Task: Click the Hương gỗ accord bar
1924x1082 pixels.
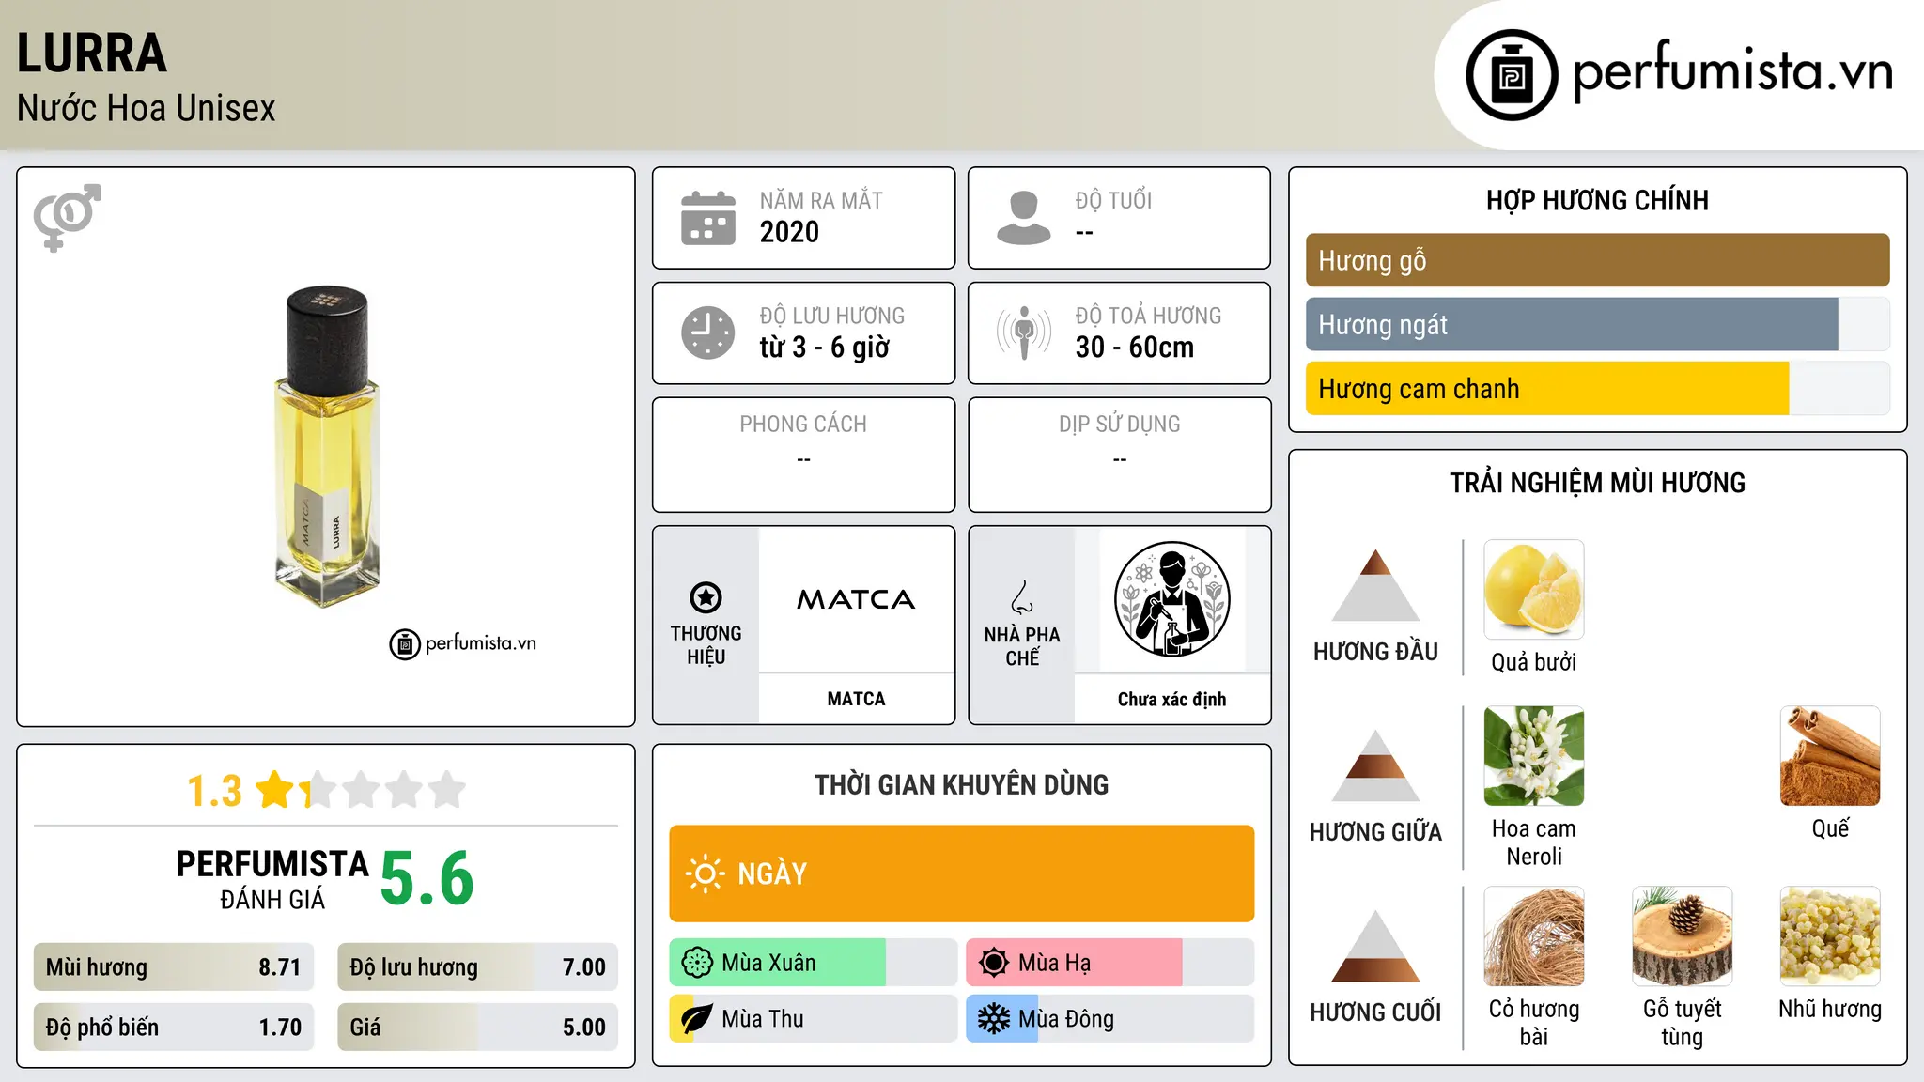Action: click(1597, 260)
